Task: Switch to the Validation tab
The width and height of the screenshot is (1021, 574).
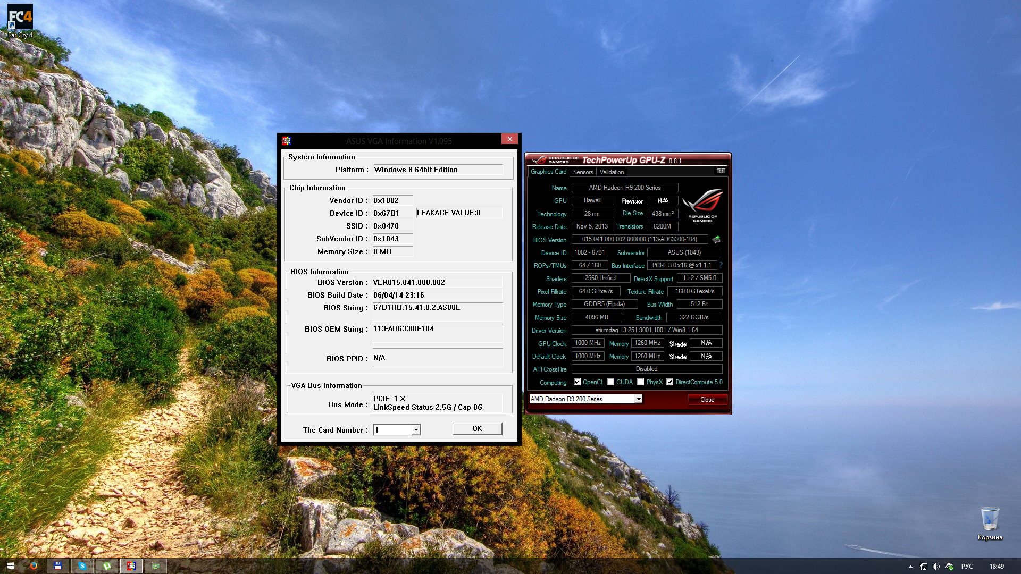Action: pyautogui.click(x=612, y=172)
